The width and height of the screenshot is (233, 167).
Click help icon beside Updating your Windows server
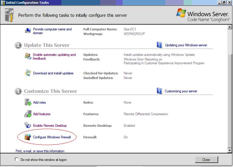click(x=159, y=45)
